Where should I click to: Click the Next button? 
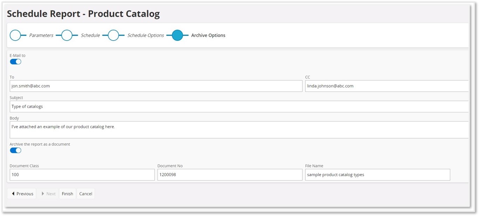pyautogui.click(x=48, y=194)
